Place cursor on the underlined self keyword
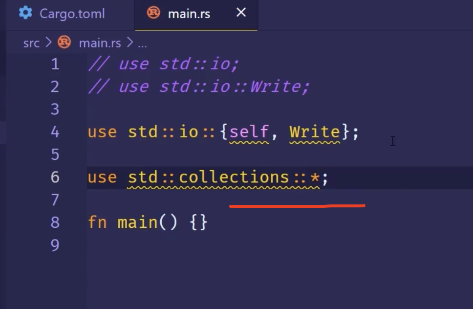This screenshot has width=473, height=309. [x=249, y=132]
